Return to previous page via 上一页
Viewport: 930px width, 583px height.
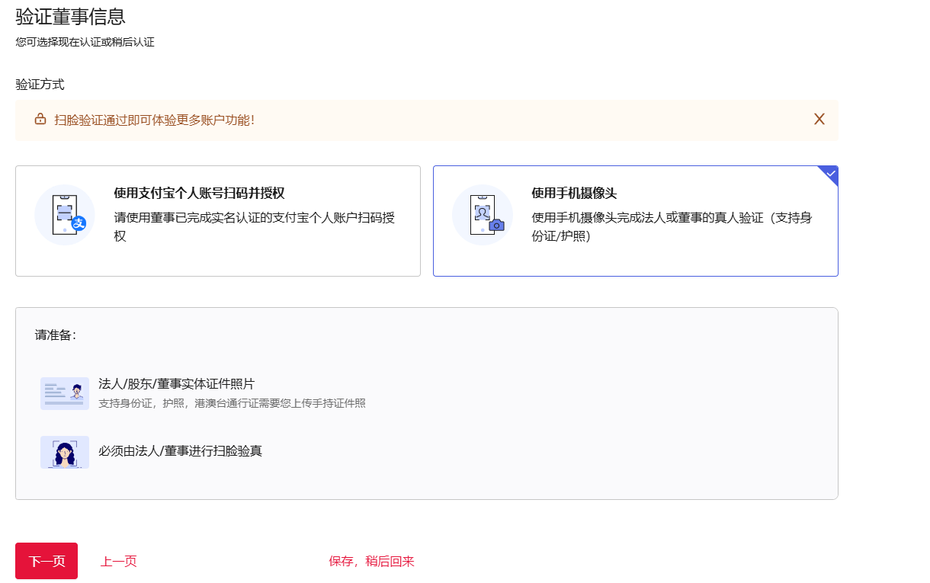click(118, 562)
